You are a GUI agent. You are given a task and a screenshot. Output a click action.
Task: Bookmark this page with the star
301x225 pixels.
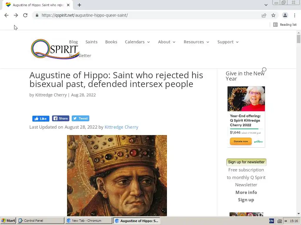(x=273, y=15)
